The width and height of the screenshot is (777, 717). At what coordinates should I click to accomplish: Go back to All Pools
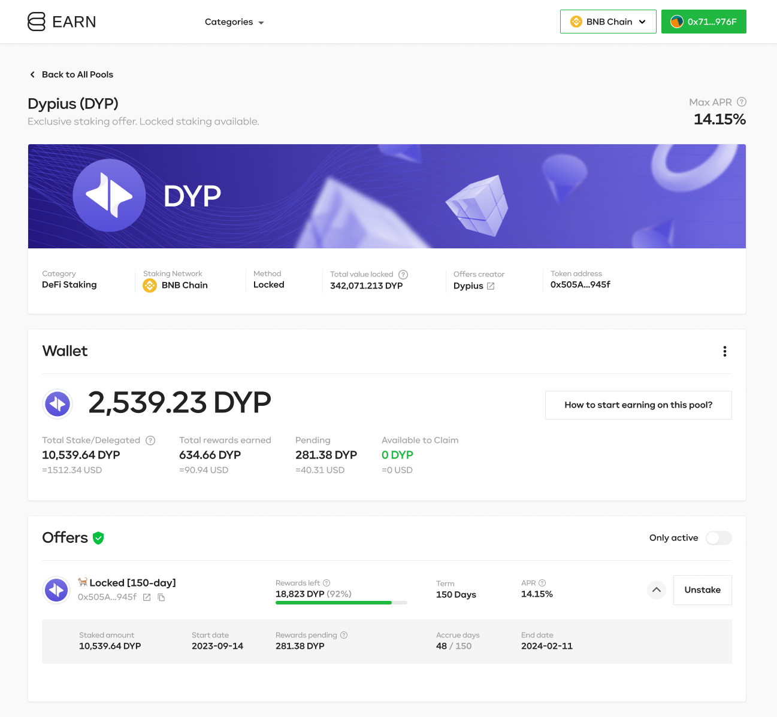pyautogui.click(x=71, y=74)
